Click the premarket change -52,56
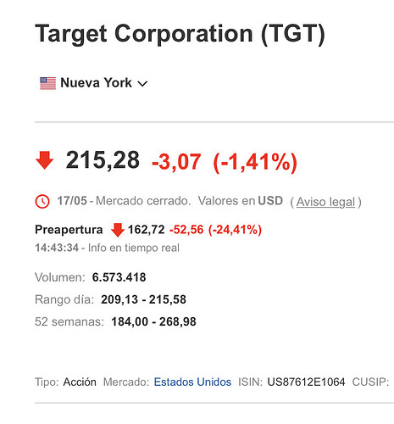The height and width of the screenshot is (424, 394). 186,230
